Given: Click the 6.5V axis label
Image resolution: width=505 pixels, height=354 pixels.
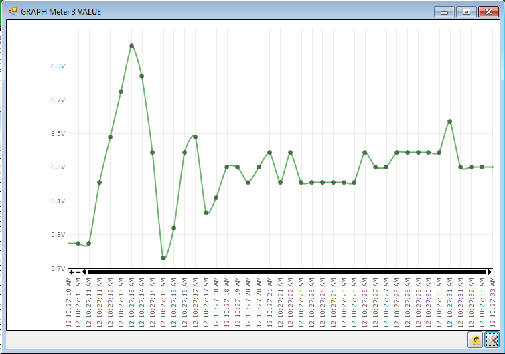Looking at the screenshot, I should 58,134.
